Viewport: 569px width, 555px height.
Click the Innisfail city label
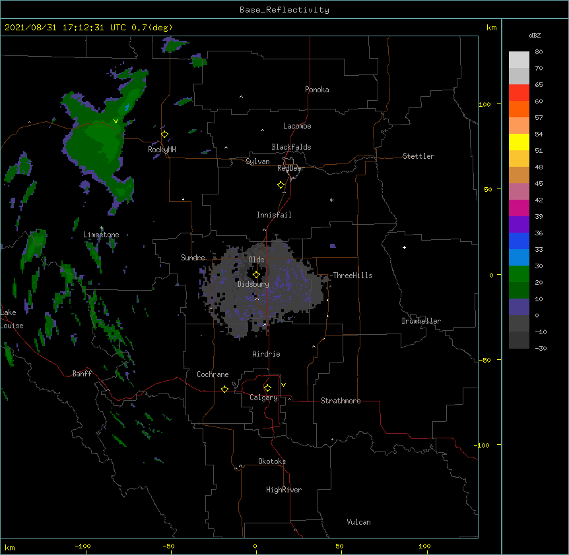[274, 215]
